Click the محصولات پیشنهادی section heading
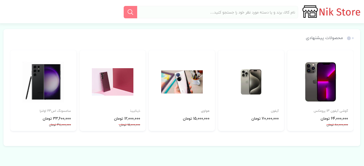Viewport: 364px width, 166px height. (x=324, y=38)
